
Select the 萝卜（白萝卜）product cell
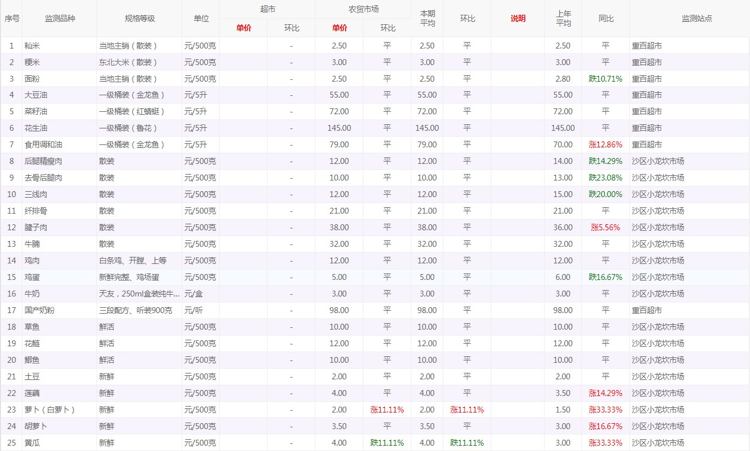click(x=50, y=410)
